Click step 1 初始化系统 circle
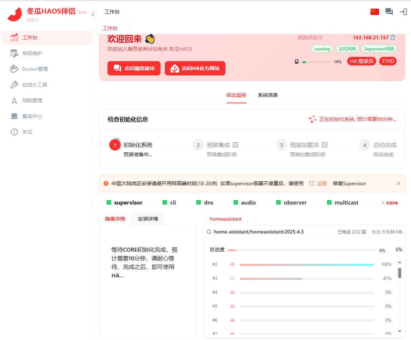The image size is (411, 340). (x=115, y=145)
